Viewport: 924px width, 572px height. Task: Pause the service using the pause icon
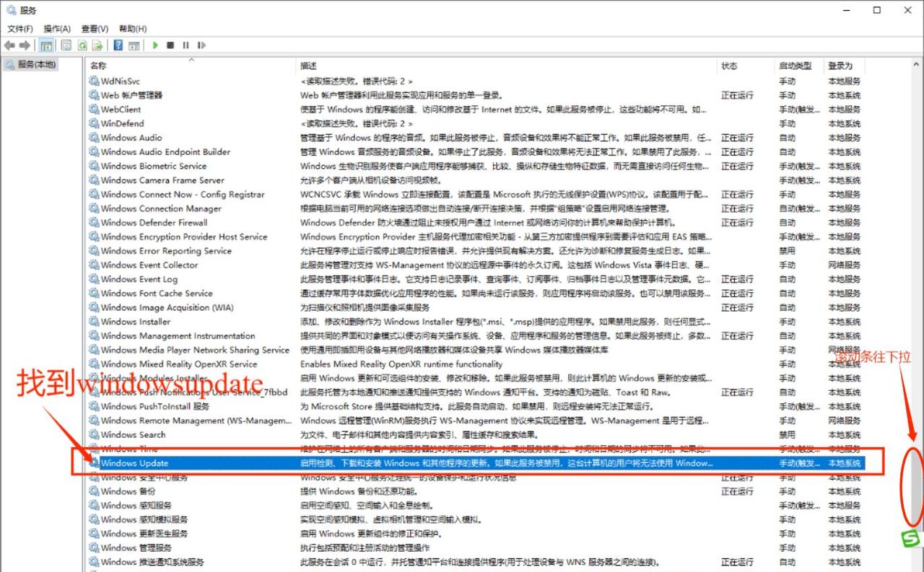(x=186, y=45)
